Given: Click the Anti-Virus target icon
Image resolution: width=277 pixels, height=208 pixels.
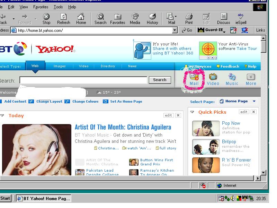Looking at the screenshot, I should coord(208,51).
